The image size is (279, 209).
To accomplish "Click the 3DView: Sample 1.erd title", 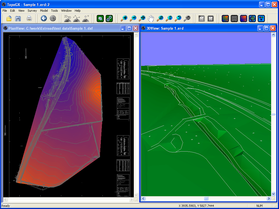I will tap(165, 28).
